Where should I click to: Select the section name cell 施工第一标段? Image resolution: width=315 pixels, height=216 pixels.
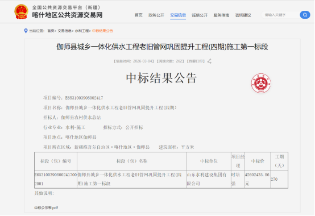coord(132,179)
